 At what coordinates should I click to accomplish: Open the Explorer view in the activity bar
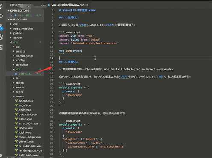(1, 6)
